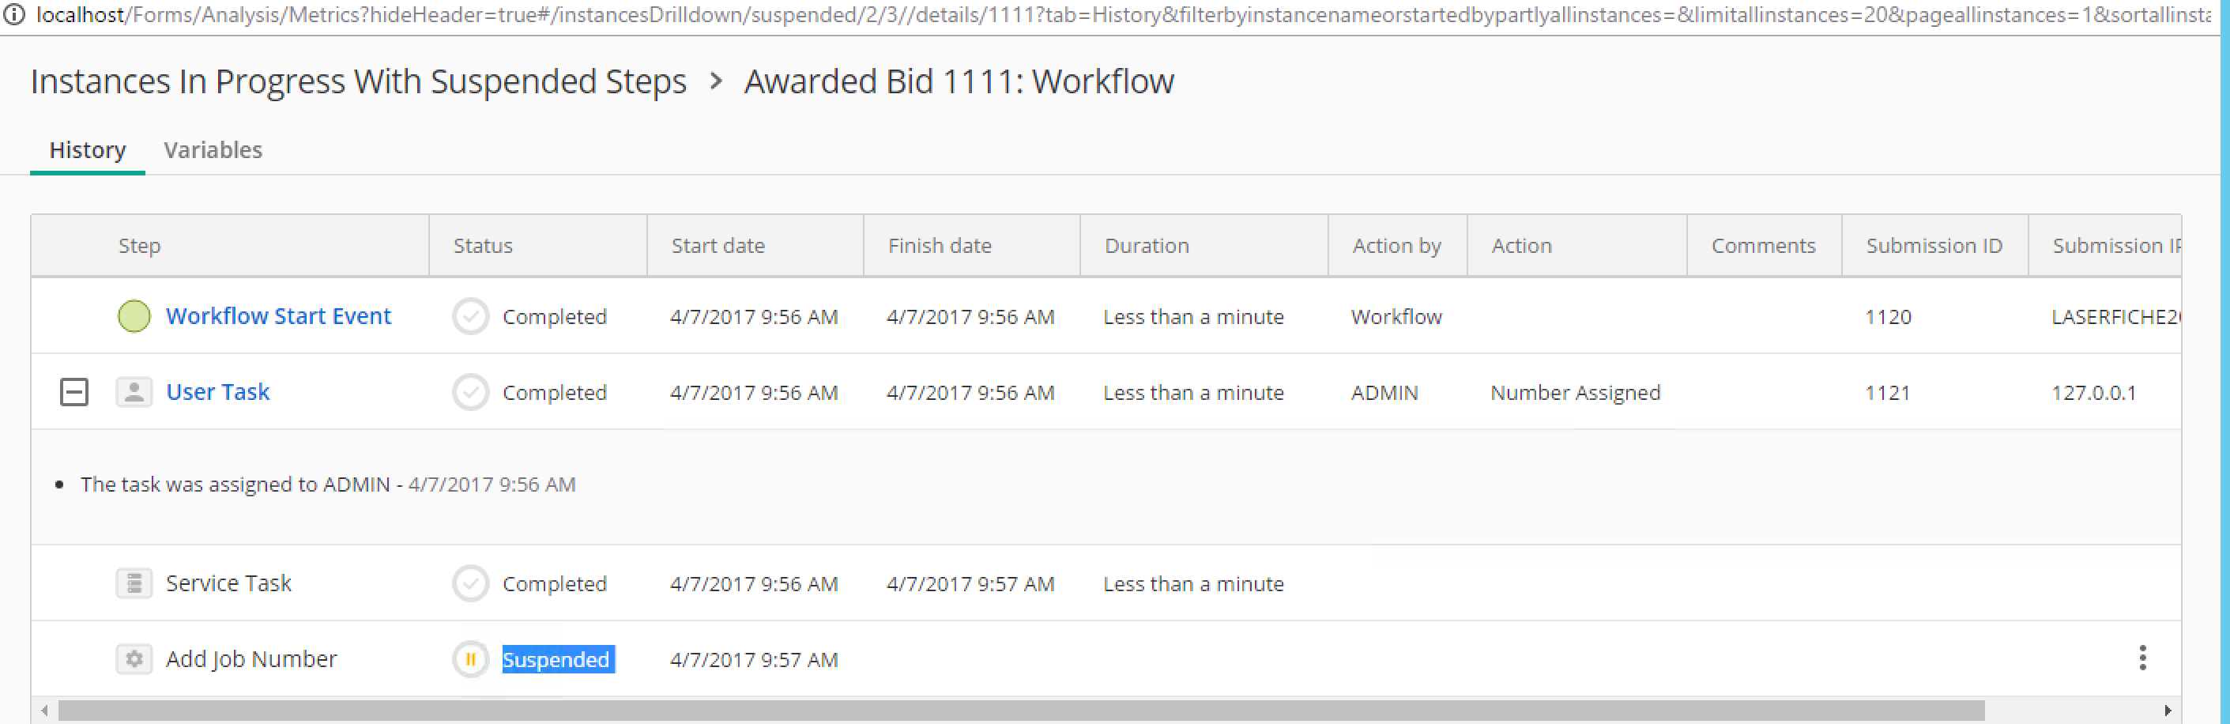
Task: Click the green Workflow Start Event icon
Action: (134, 316)
